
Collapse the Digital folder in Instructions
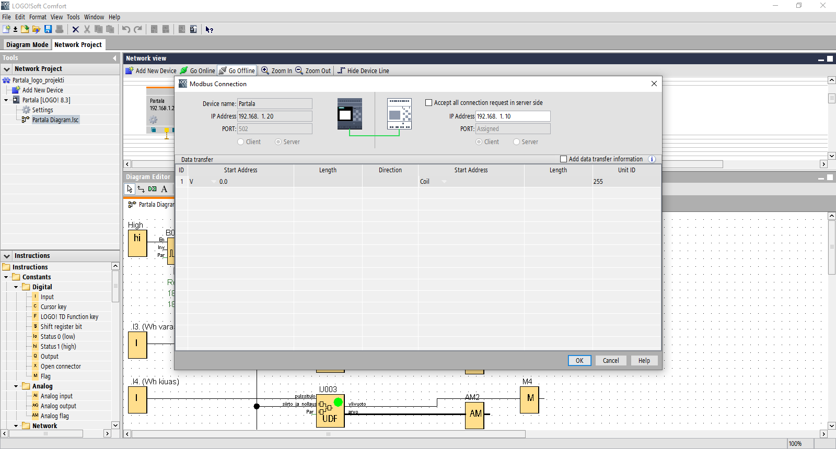coord(16,287)
